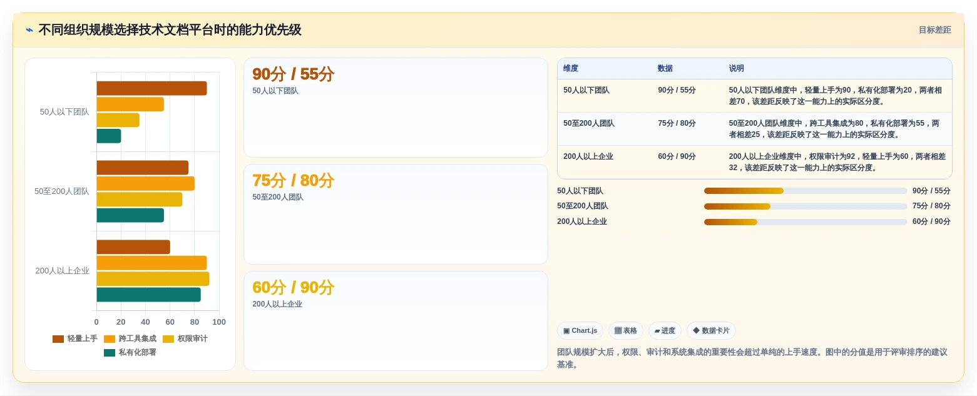Click y-axis label 200人以上企业 in chart
The height and width of the screenshot is (396, 977).
(63, 271)
